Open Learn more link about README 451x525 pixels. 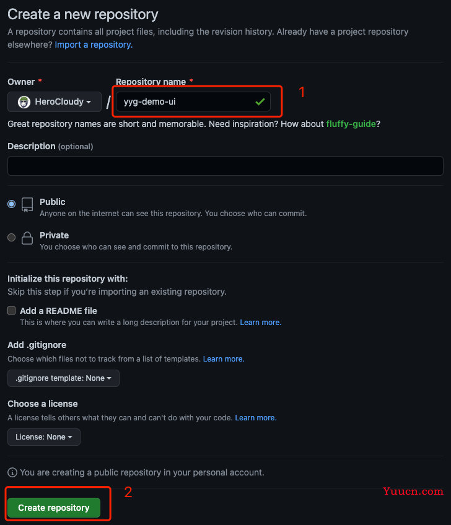click(260, 323)
